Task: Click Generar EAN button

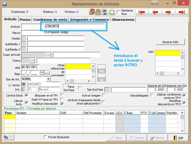Action: click(170, 42)
